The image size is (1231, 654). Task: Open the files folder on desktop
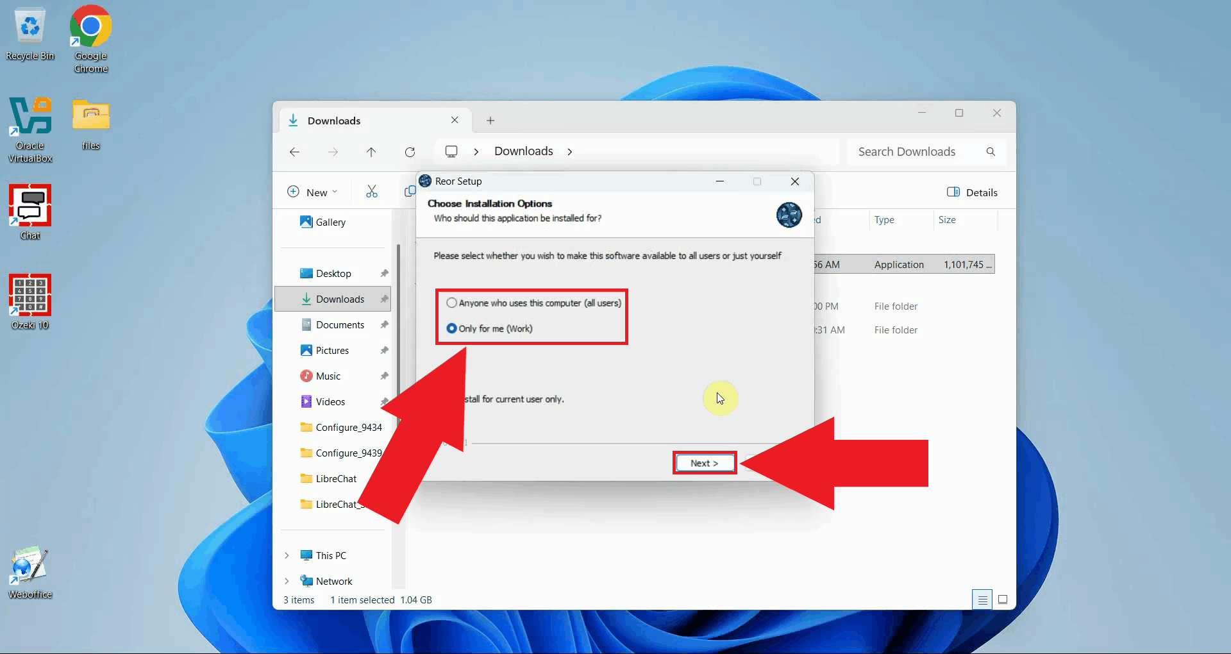click(90, 125)
